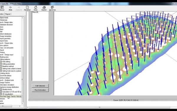Viewport: 177px width, 111px height.
Task: Click contents tree scroll up arrow
Action: click(x=22, y=18)
